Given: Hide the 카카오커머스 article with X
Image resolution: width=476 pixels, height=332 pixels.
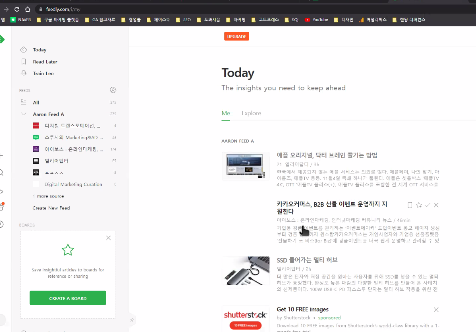Looking at the screenshot, I should click(436, 205).
